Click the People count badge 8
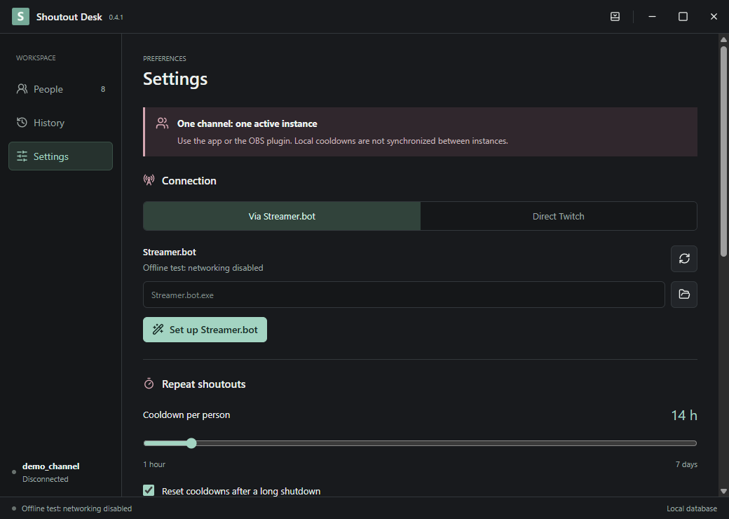 (103, 89)
